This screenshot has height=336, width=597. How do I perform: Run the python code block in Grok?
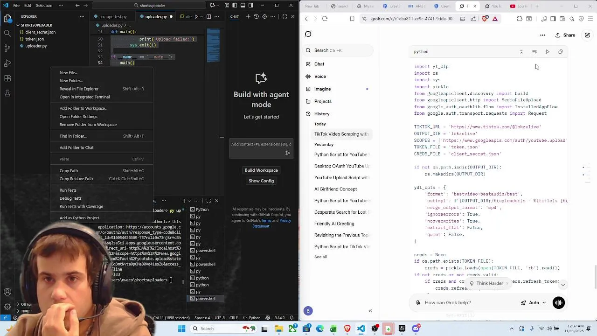pos(548,52)
